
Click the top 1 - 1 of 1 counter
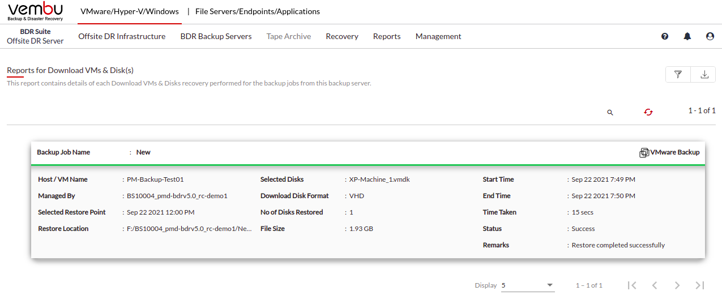coord(702,110)
